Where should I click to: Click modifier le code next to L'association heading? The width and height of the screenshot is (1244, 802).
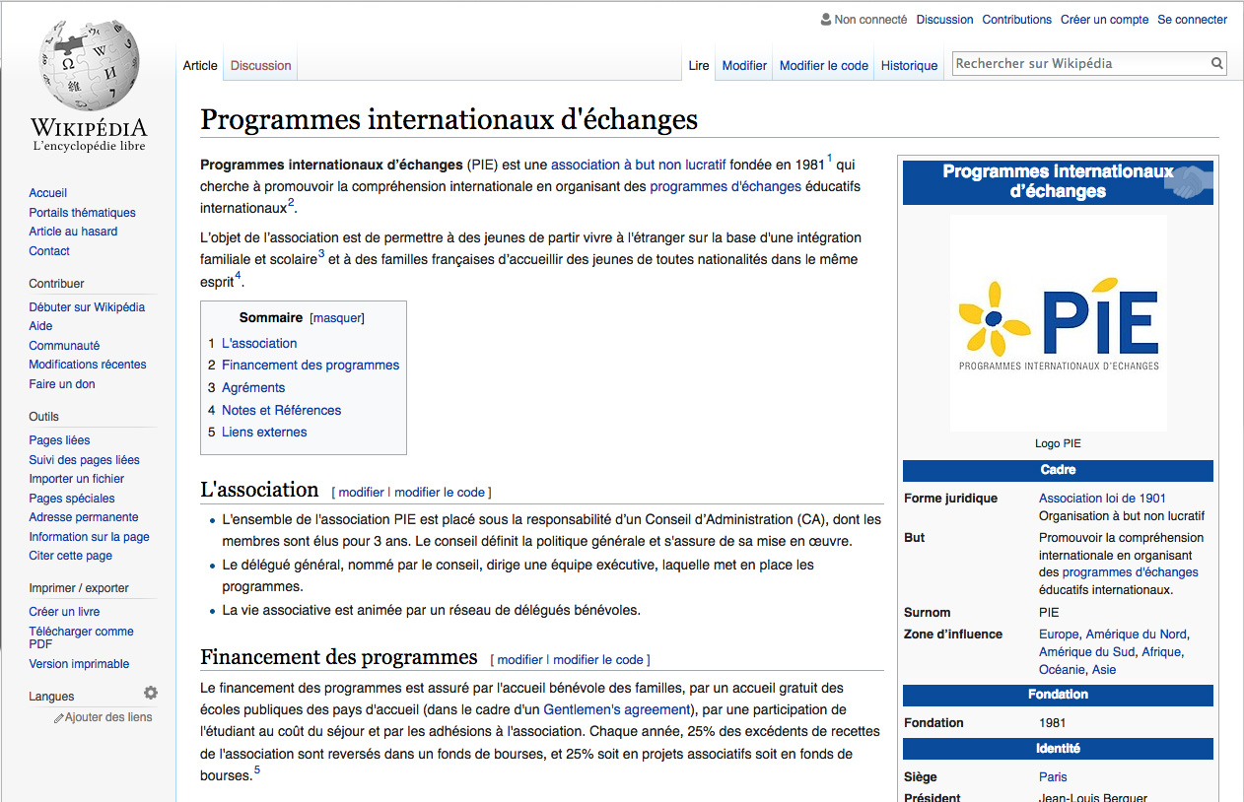point(440,493)
